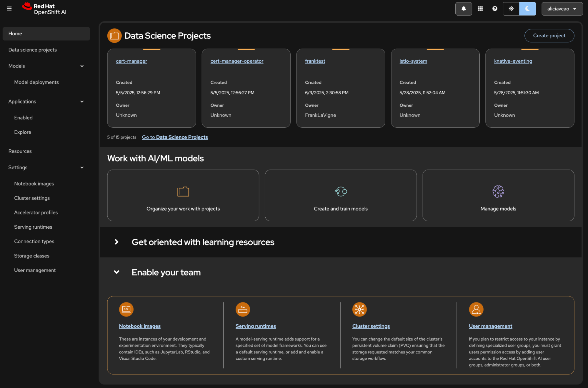Open the aliciavcao user dropdown
588x388 pixels.
click(562, 9)
